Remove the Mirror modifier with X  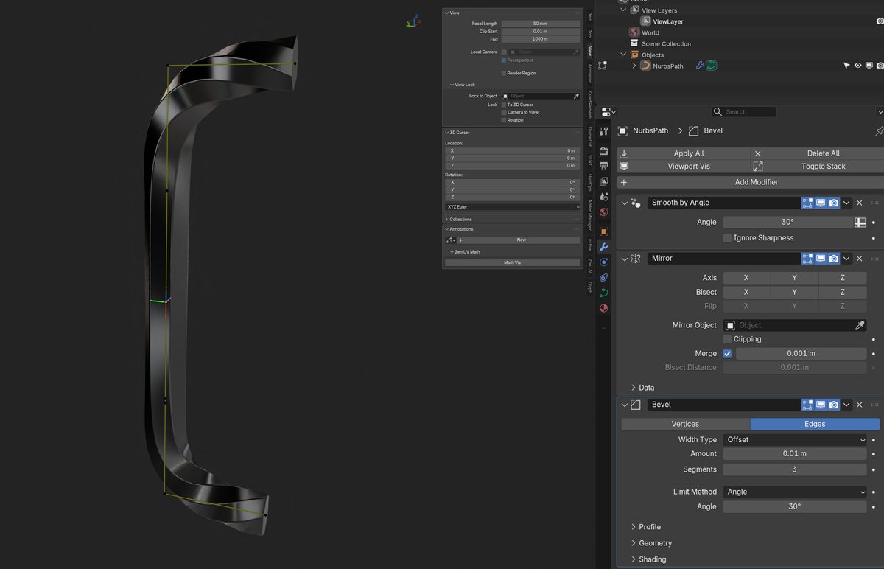pos(859,259)
